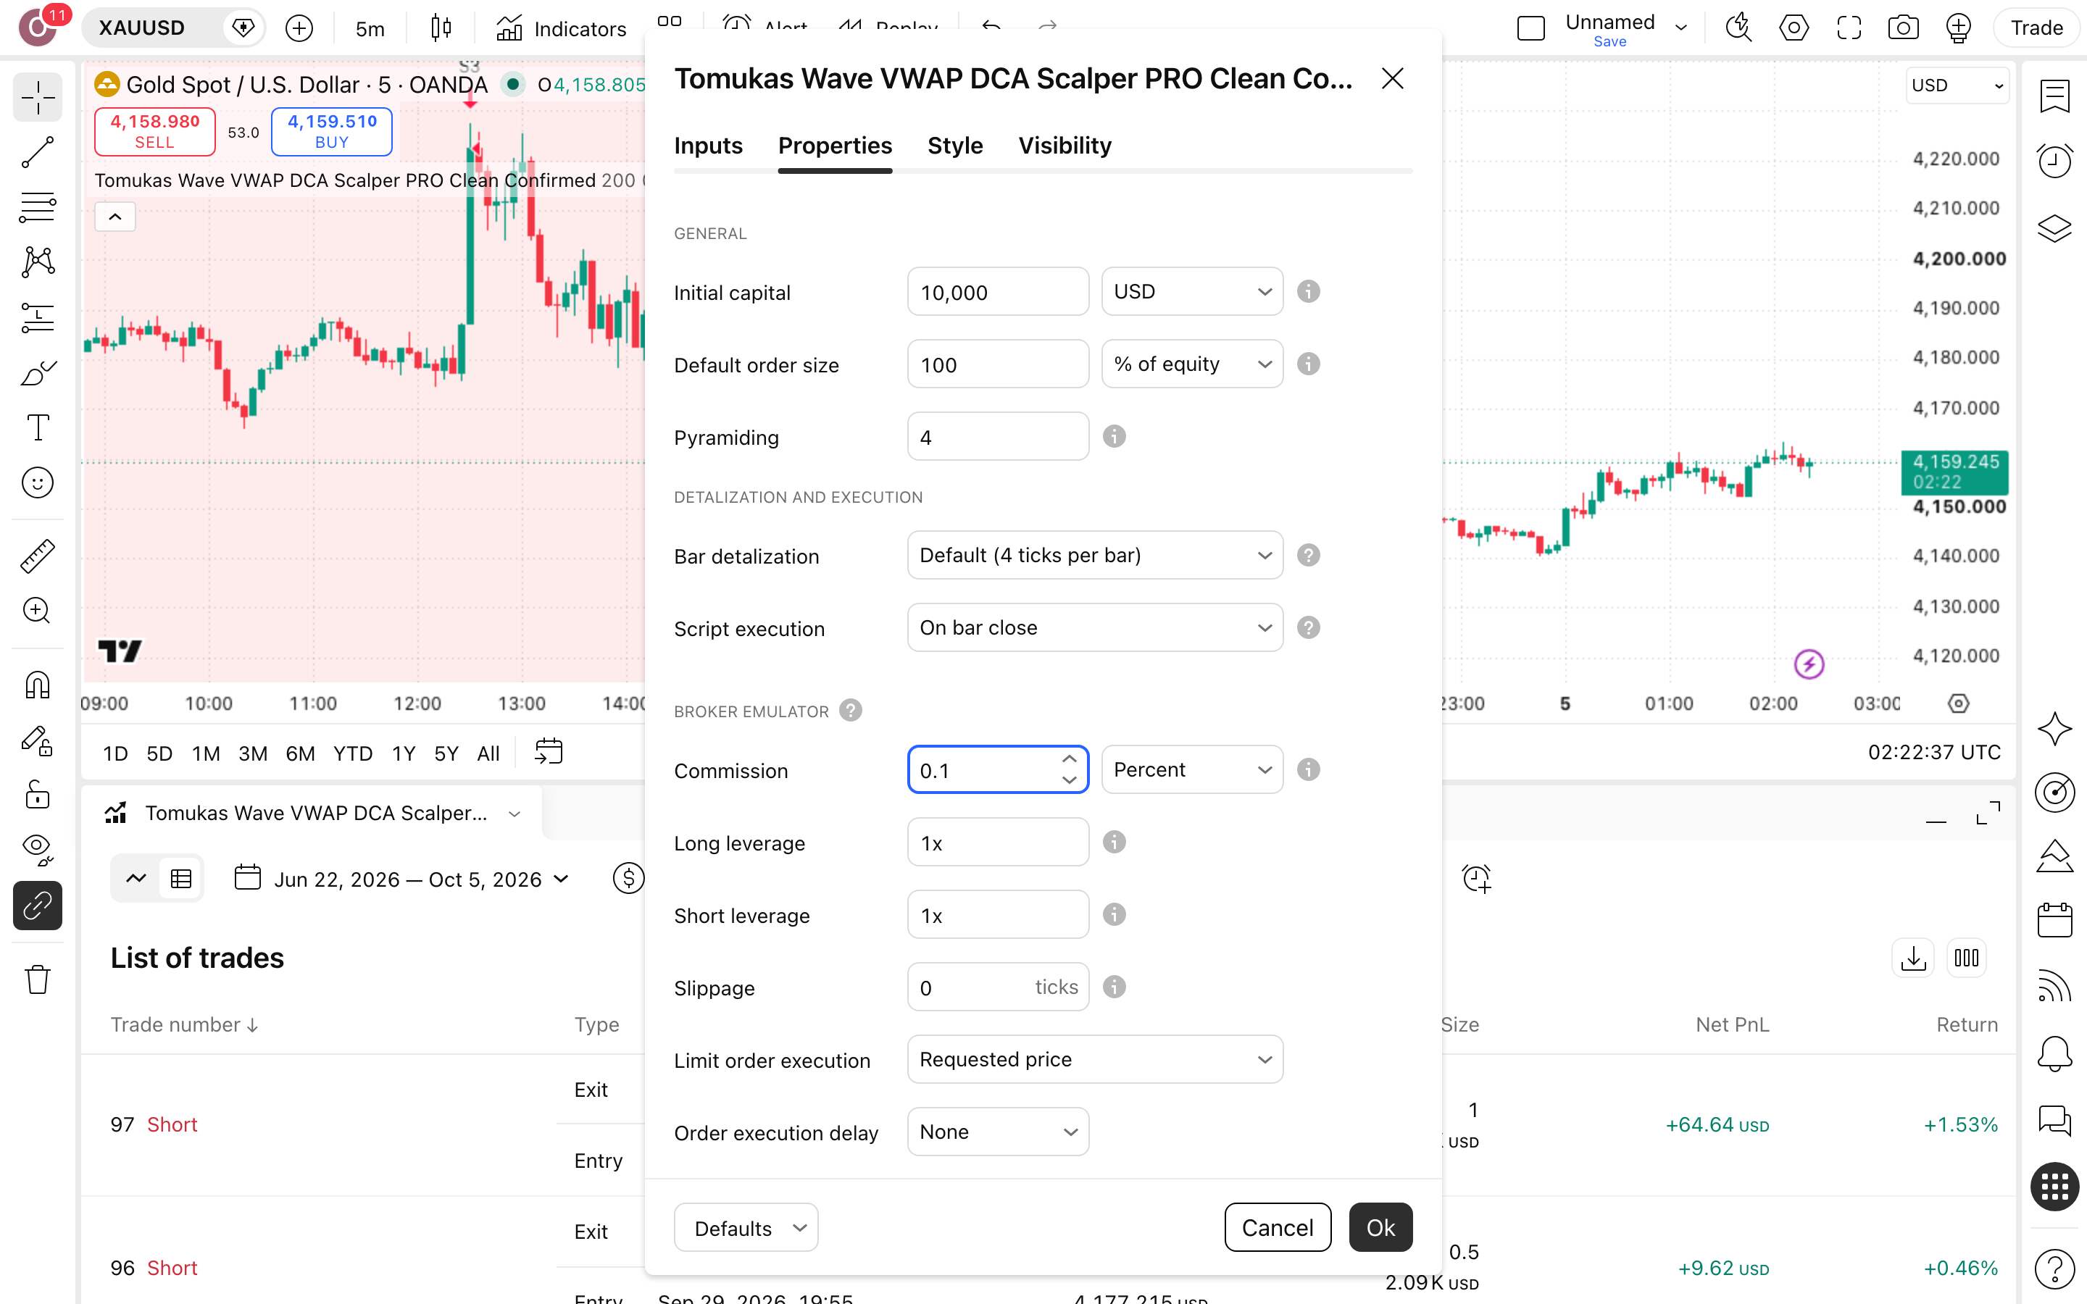
Task: Toggle lock all drawing tools
Action: 37,795
